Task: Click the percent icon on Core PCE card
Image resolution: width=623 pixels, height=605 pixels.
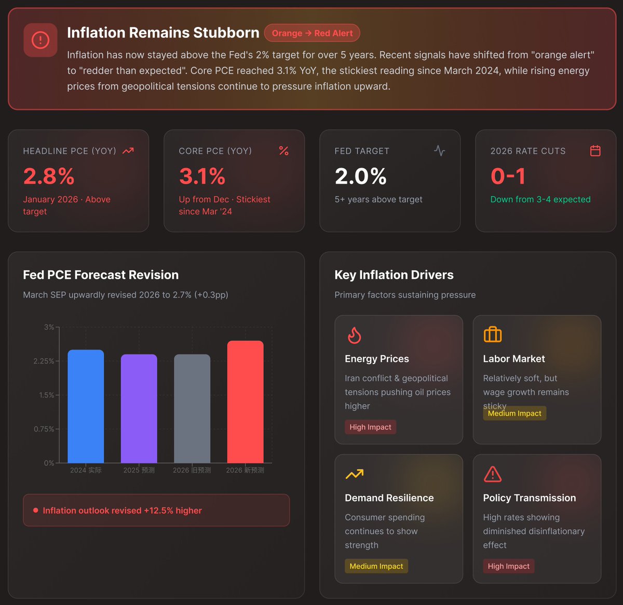Action: coord(283,151)
